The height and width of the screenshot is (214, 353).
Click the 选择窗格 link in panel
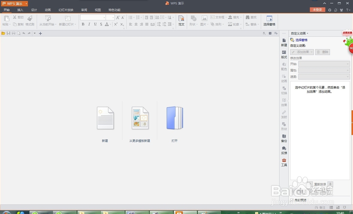pyautogui.click(x=301, y=40)
